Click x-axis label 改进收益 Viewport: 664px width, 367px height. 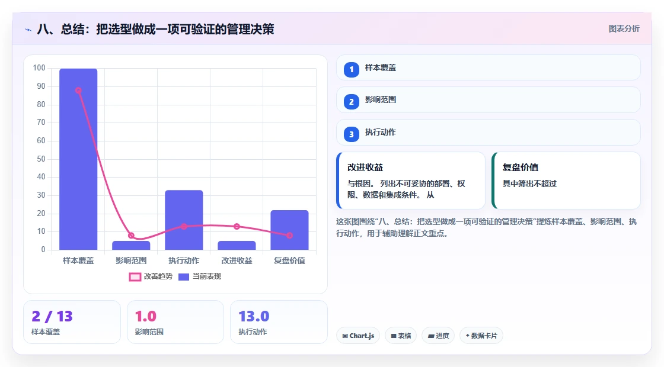(x=237, y=261)
